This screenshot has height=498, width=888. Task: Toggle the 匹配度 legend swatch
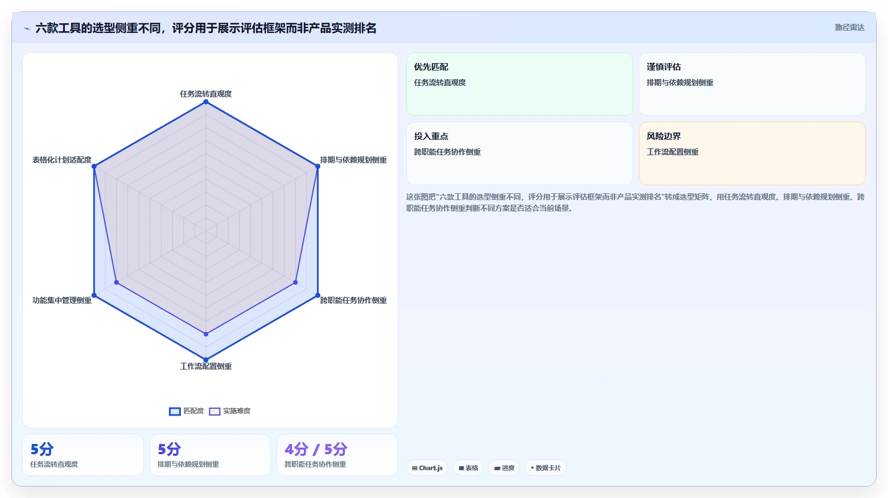click(175, 412)
